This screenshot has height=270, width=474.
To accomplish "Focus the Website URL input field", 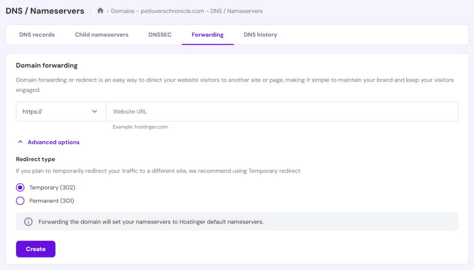I will (x=282, y=112).
